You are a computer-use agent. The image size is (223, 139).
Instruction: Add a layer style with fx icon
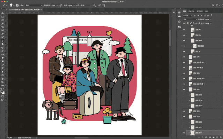203,137
